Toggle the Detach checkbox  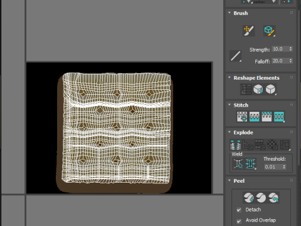coord(239,210)
